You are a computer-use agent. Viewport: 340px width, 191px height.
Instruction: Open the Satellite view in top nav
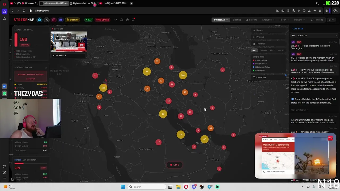click(x=252, y=20)
